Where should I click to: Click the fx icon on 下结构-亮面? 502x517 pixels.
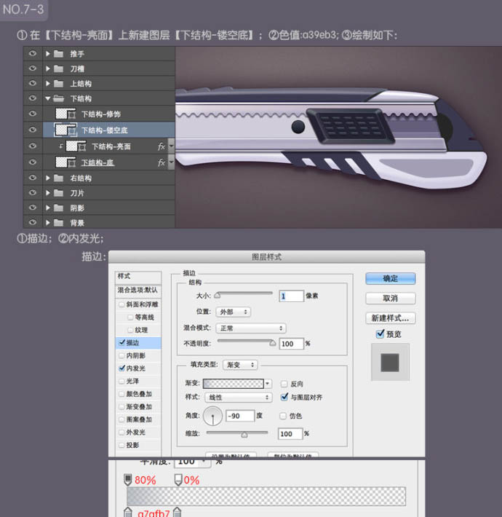coord(161,146)
